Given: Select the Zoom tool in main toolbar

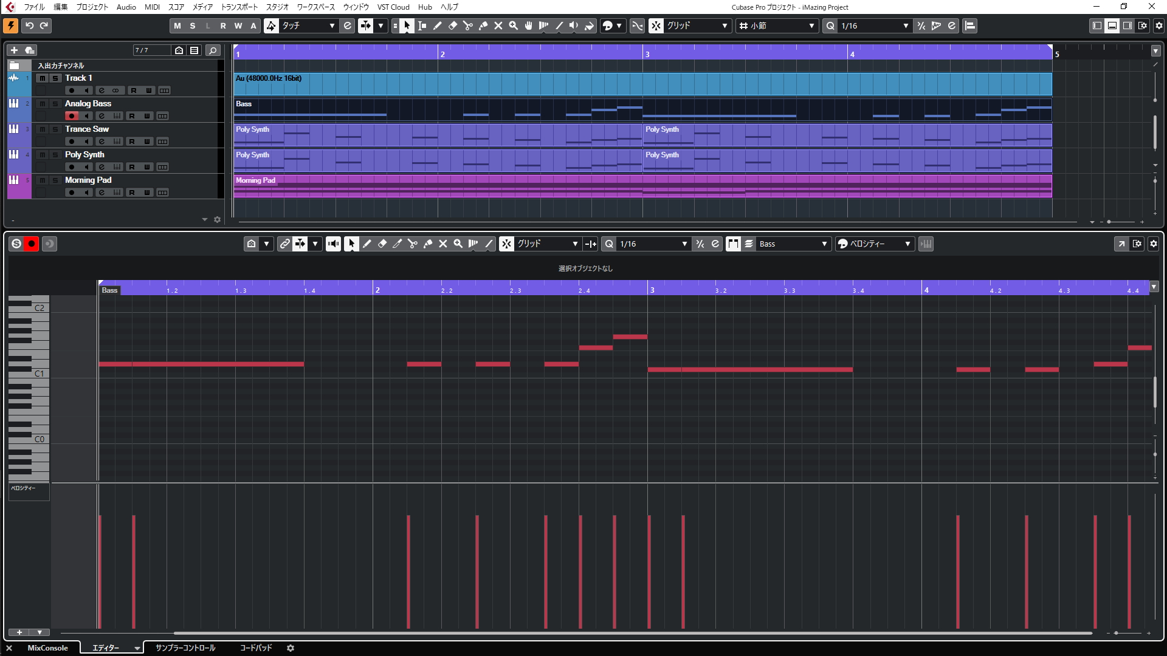Looking at the screenshot, I should [x=513, y=26].
